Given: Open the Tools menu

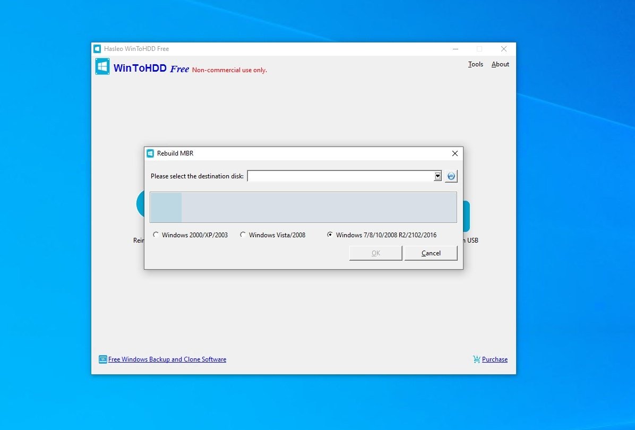Looking at the screenshot, I should (x=475, y=64).
